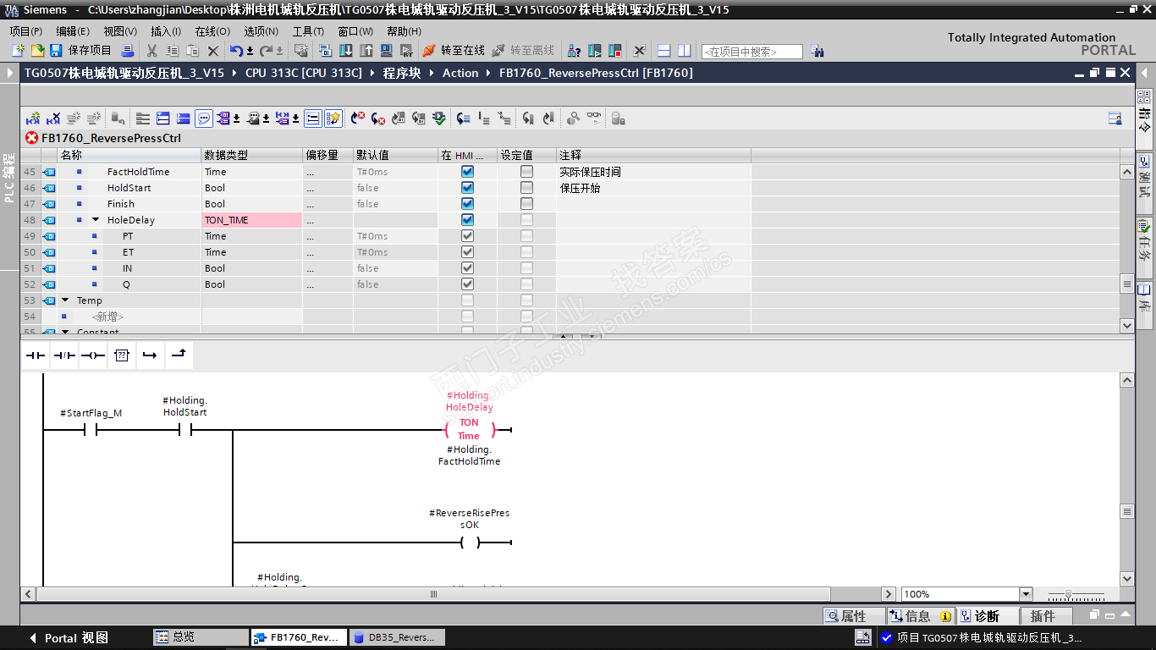
Task: Open the 插入(I) menu
Action: coord(166,31)
